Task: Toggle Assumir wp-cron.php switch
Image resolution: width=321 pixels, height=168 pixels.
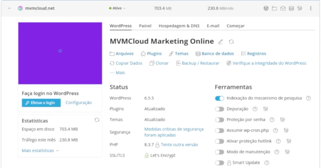Action: pos(220,131)
